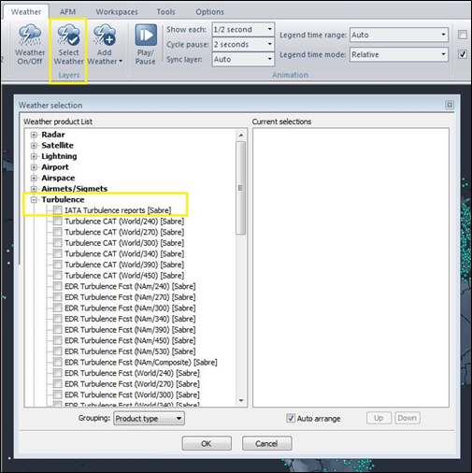Click the product list scrollbar thumb
472x473 pixels.
(241, 188)
